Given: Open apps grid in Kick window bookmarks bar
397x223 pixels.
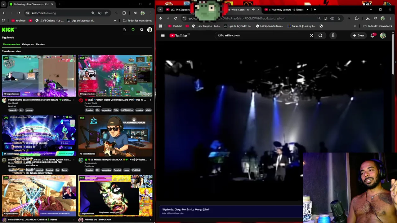Looking at the screenshot, I should (3, 21).
